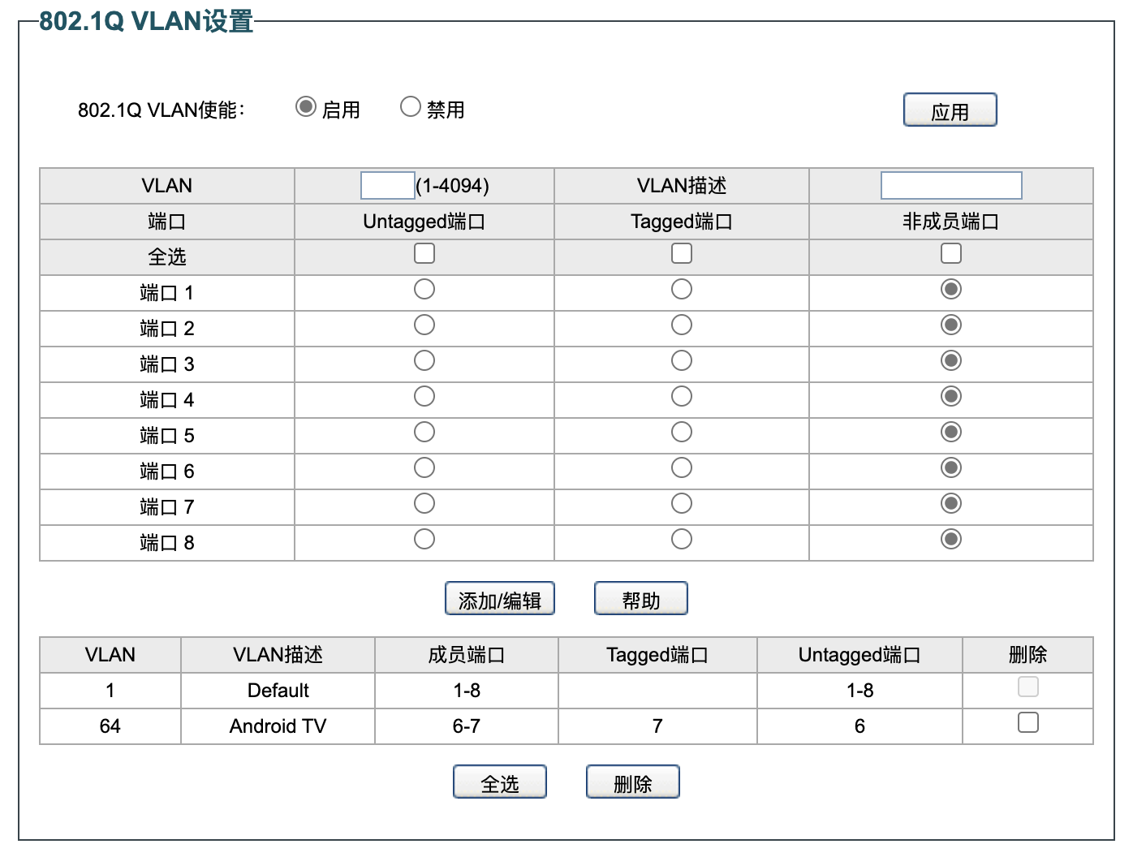Image resolution: width=1133 pixels, height=857 pixels.
Task: Click the 802.1Q VLAN使能 label
Action: pyautogui.click(x=162, y=110)
